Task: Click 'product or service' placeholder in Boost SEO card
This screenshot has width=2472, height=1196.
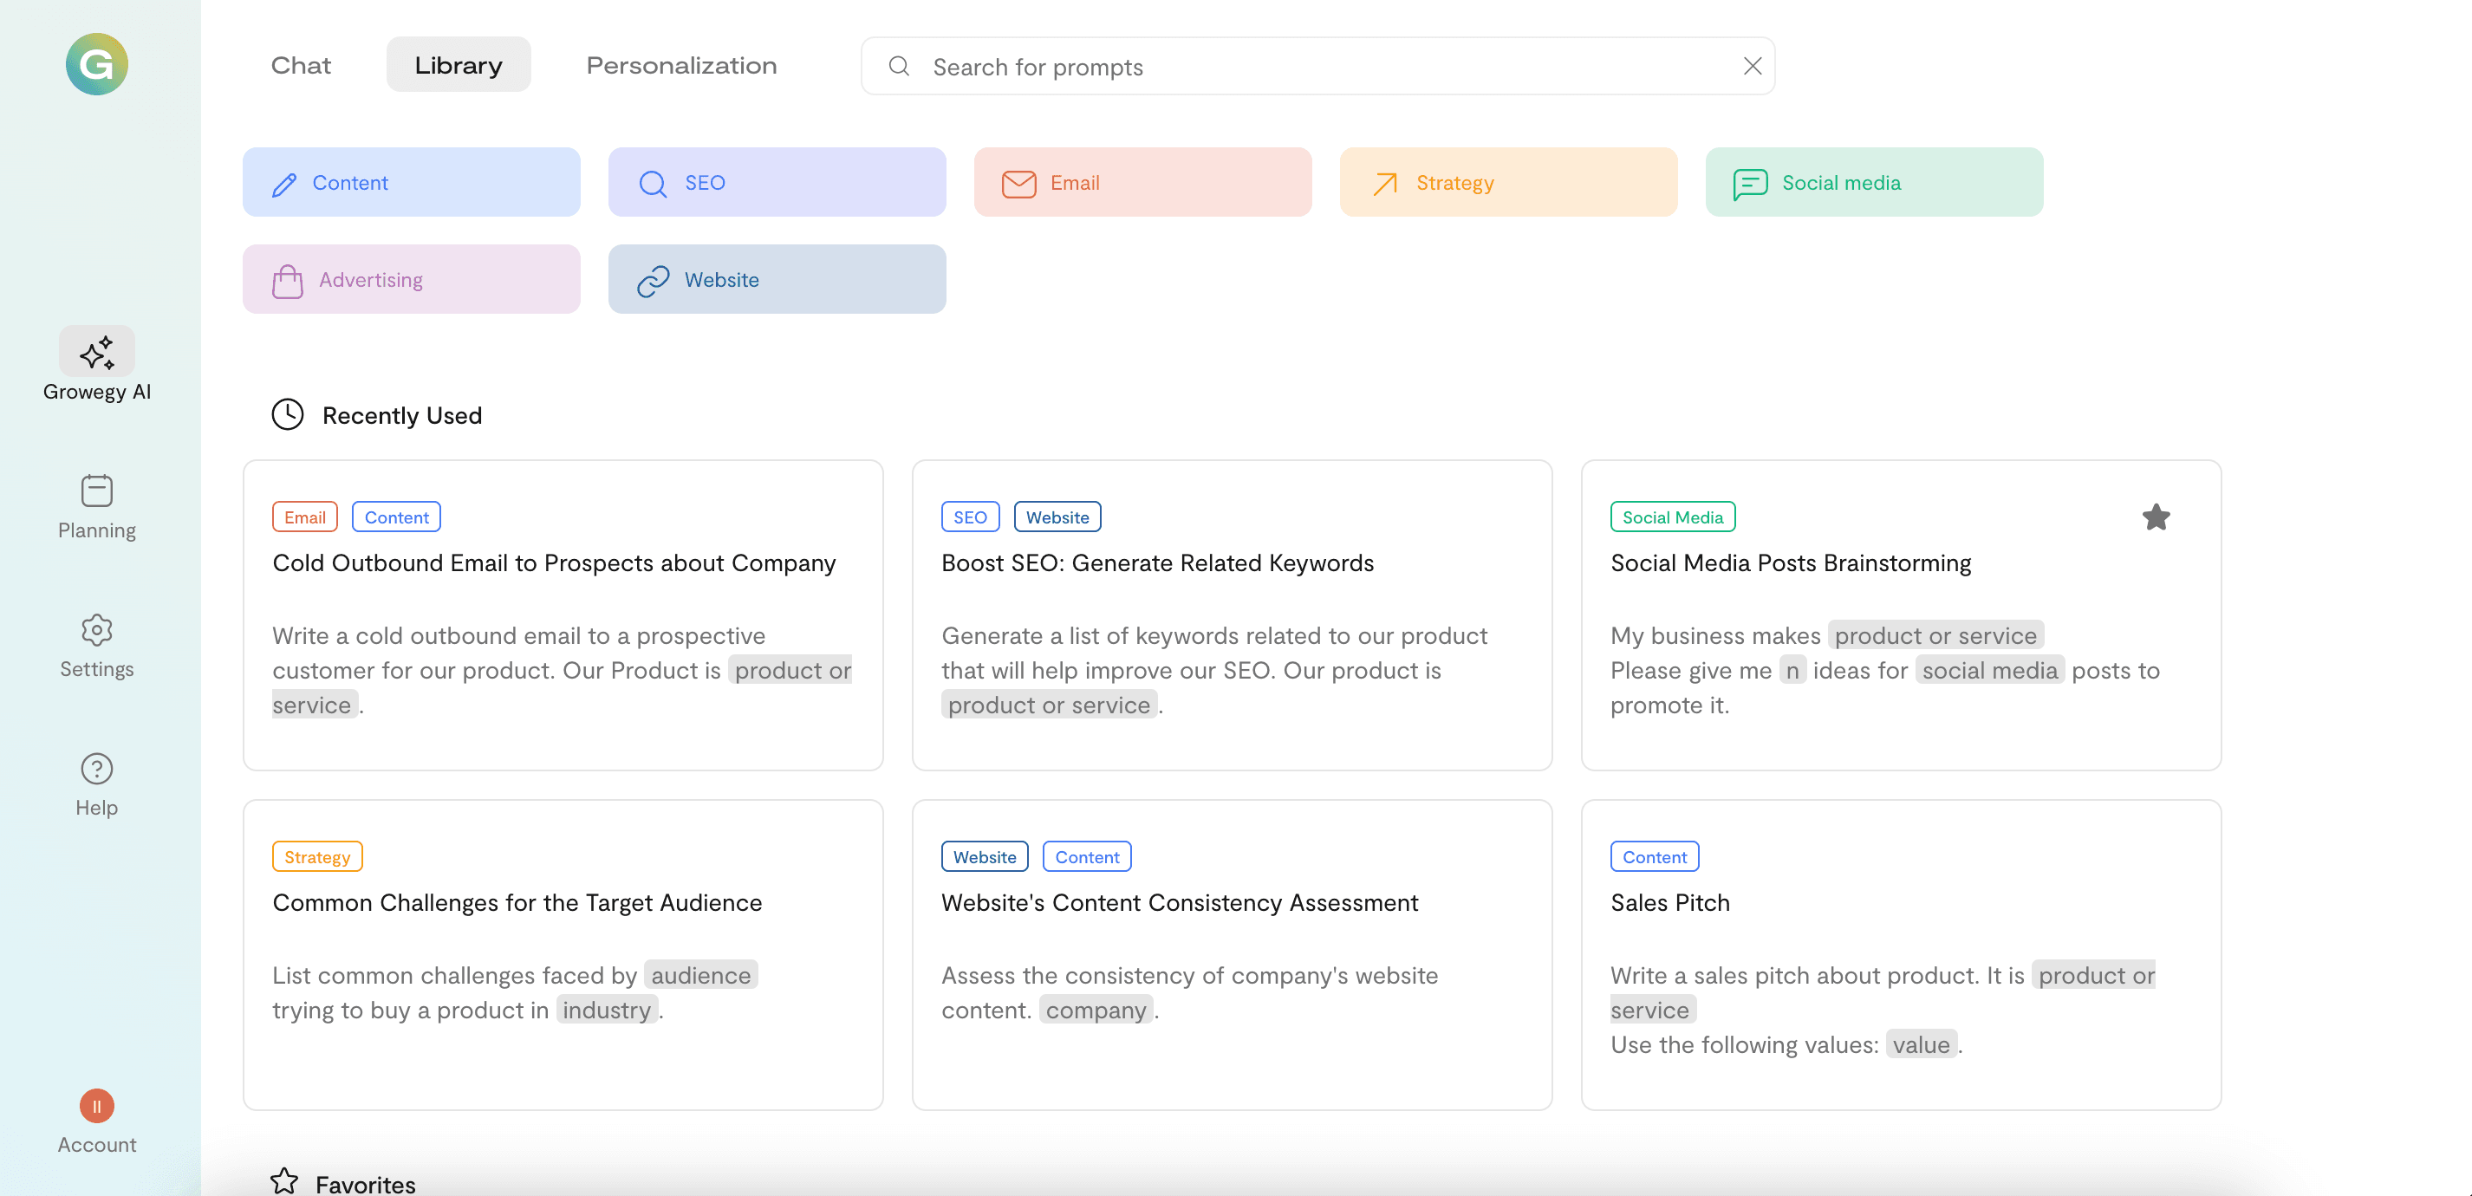Action: click(x=1049, y=705)
